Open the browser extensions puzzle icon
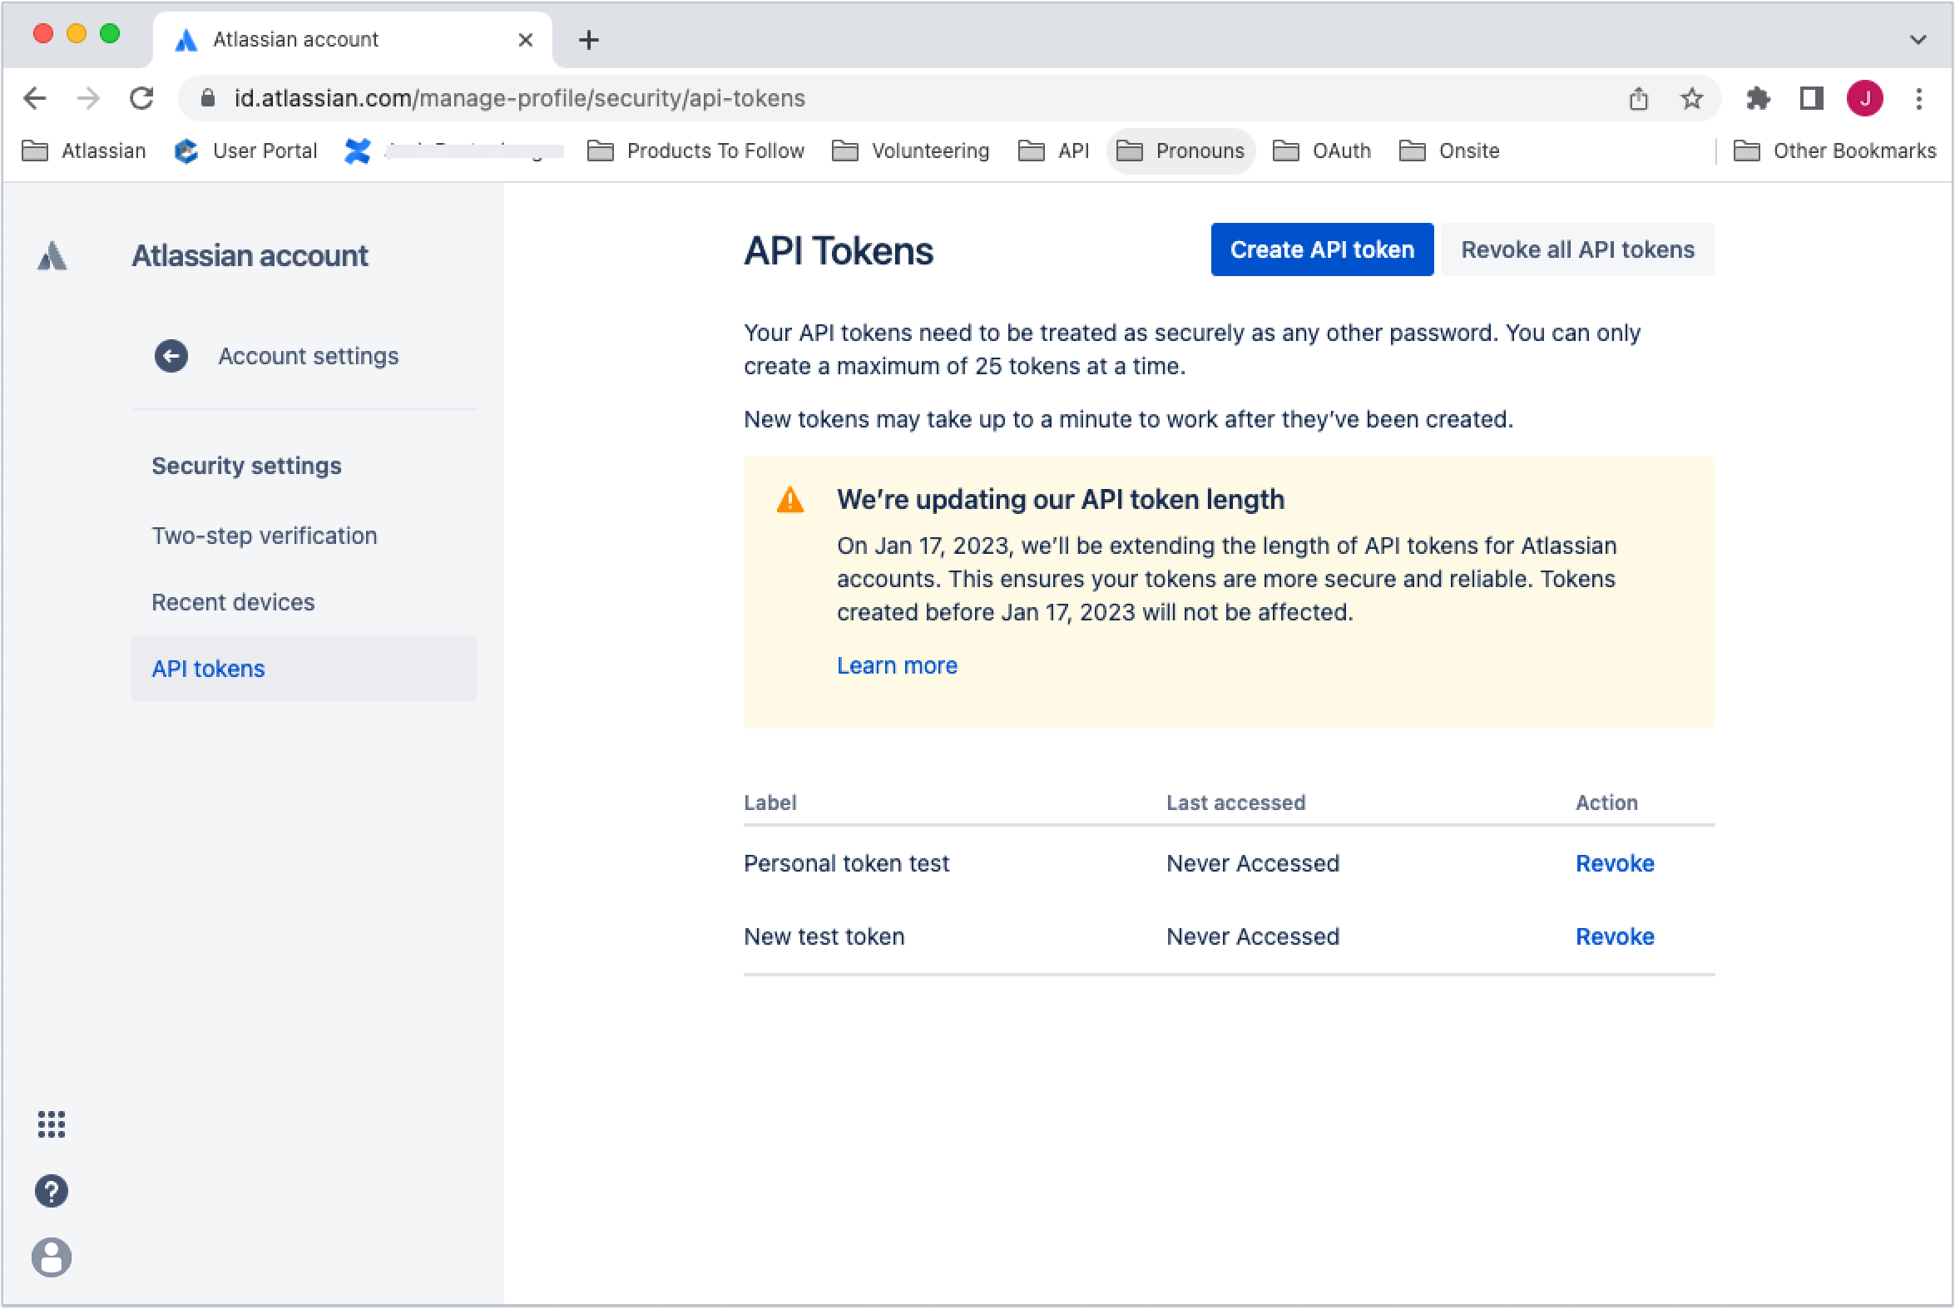Viewport: 1955px width, 1309px height. pos(1758,97)
